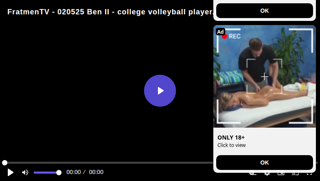Screen dimensions: 320x181
Task: Enter fullscreen with the corner brackets icon
Action: pyautogui.click(x=309, y=174)
